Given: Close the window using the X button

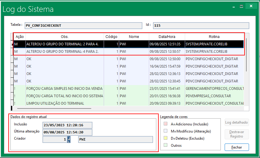Looking at the screenshot, I should (x=251, y=6).
